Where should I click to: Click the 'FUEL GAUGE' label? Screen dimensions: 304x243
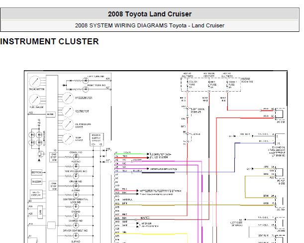click(x=36, y=107)
